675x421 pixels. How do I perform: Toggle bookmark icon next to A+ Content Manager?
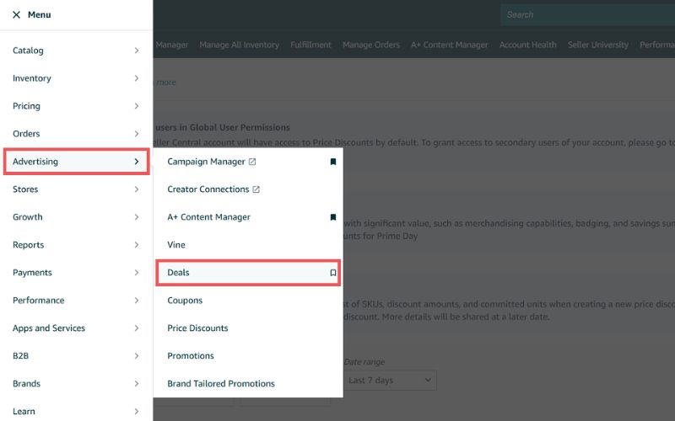tap(333, 217)
